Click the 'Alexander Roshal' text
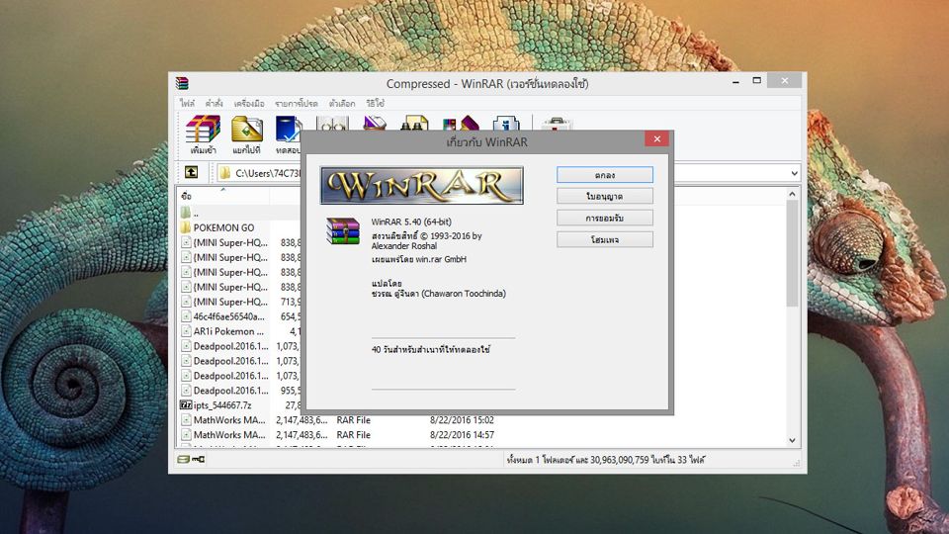This screenshot has height=534, width=949. click(403, 246)
